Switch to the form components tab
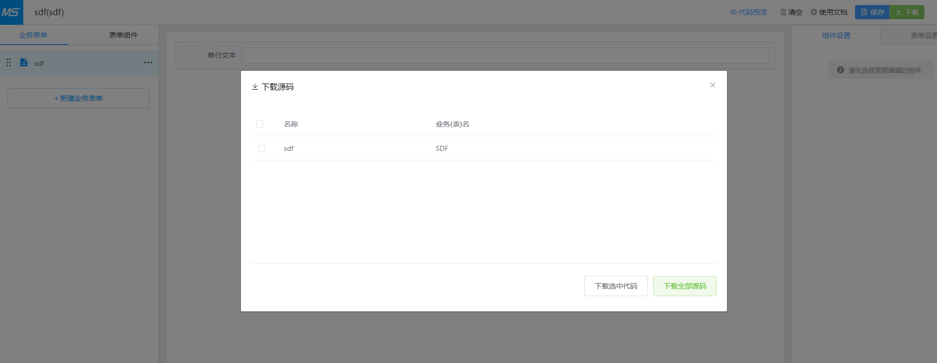 pyautogui.click(x=123, y=35)
